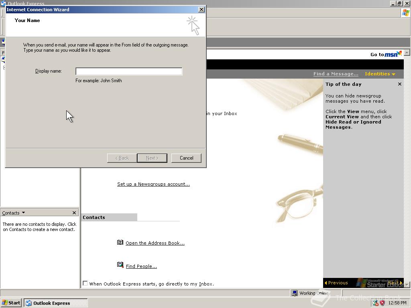The image size is (411, 308).
Task: Close the Internet Connection Wizard dialog
Action: (201, 10)
